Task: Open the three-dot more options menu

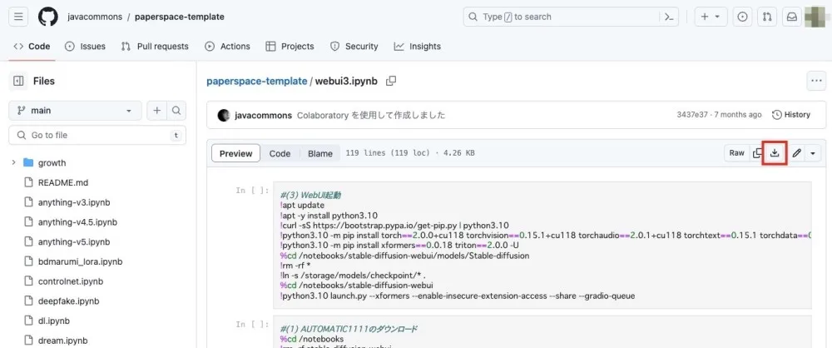Action: tap(815, 81)
